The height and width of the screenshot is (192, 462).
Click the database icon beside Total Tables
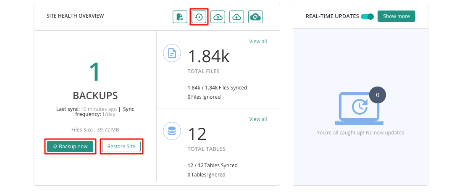(172, 131)
